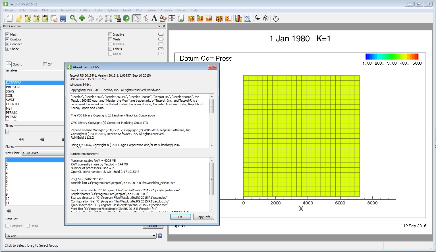436x252 pixels.
Task: Select the probe tool beside the arrow selector
Action: pos(146,19)
